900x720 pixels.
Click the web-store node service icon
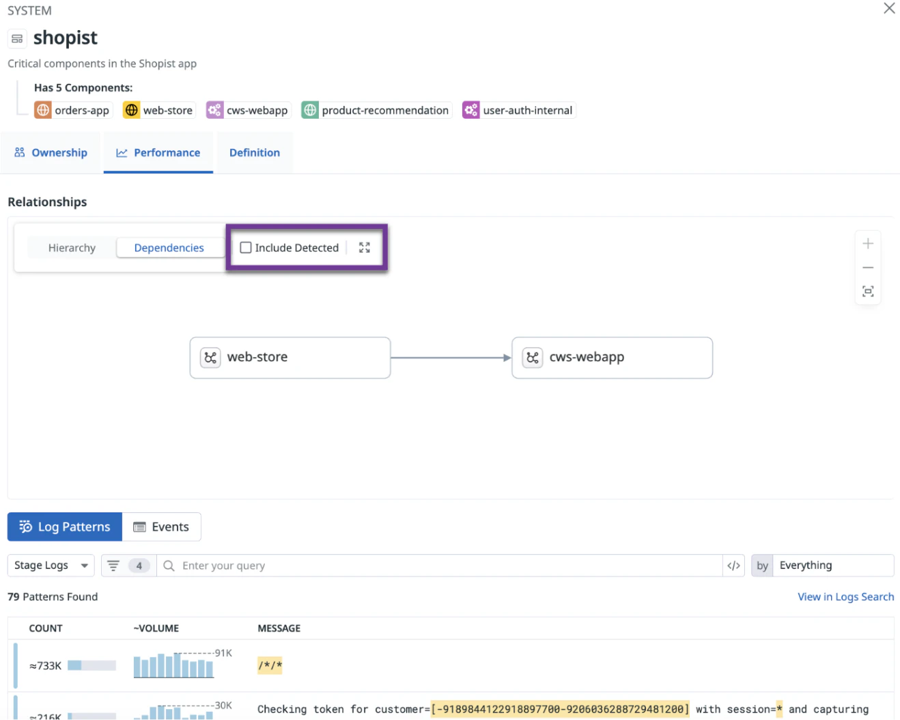coord(210,357)
